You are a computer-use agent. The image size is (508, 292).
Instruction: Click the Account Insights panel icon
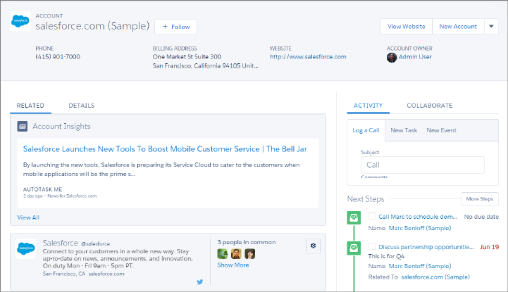tap(23, 126)
